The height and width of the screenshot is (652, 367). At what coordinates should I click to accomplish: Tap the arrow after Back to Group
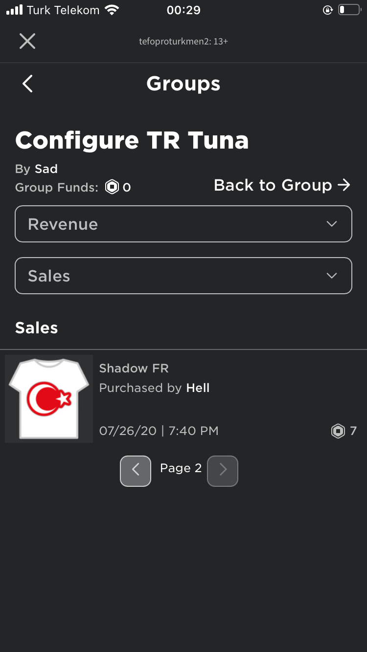point(344,185)
